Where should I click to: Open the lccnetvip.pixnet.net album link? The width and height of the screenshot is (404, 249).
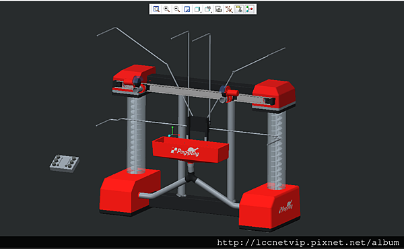308,242
